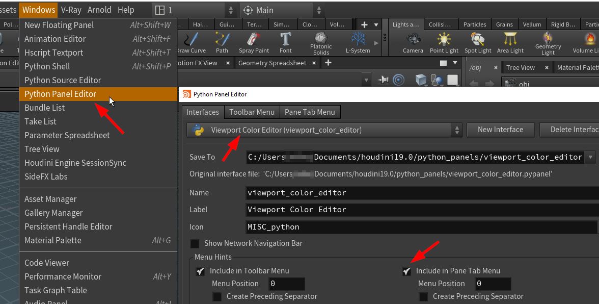The height and width of the screenshot is (304, 599).
Task: Click the toolbar Menu Position field
Action: point(286,284)
